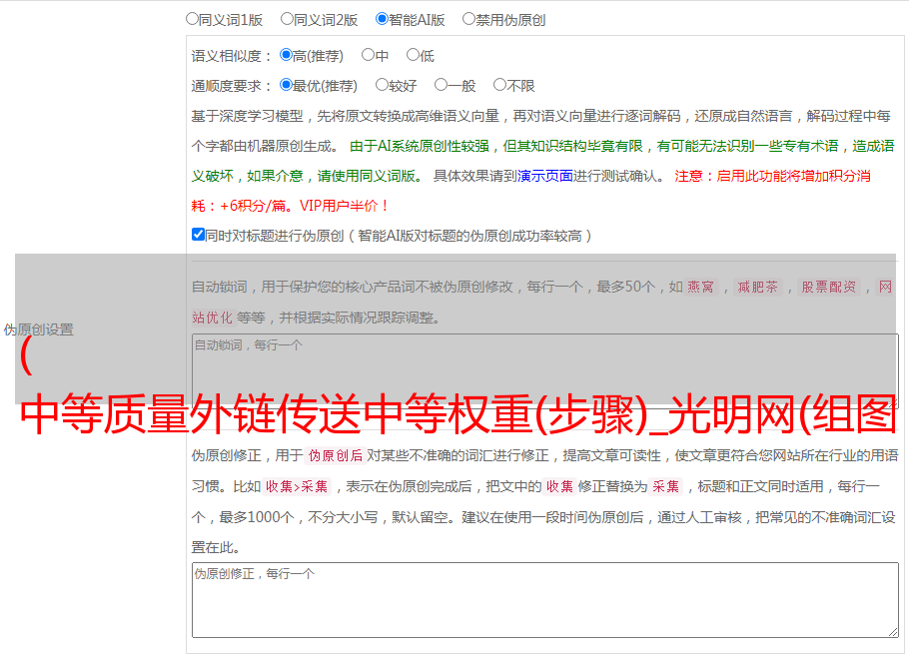Grab resize handle of 伪原创修正 textarea

893,632
